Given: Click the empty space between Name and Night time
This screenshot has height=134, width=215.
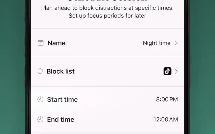Looking at the screenshot, I should click(104, 43).
